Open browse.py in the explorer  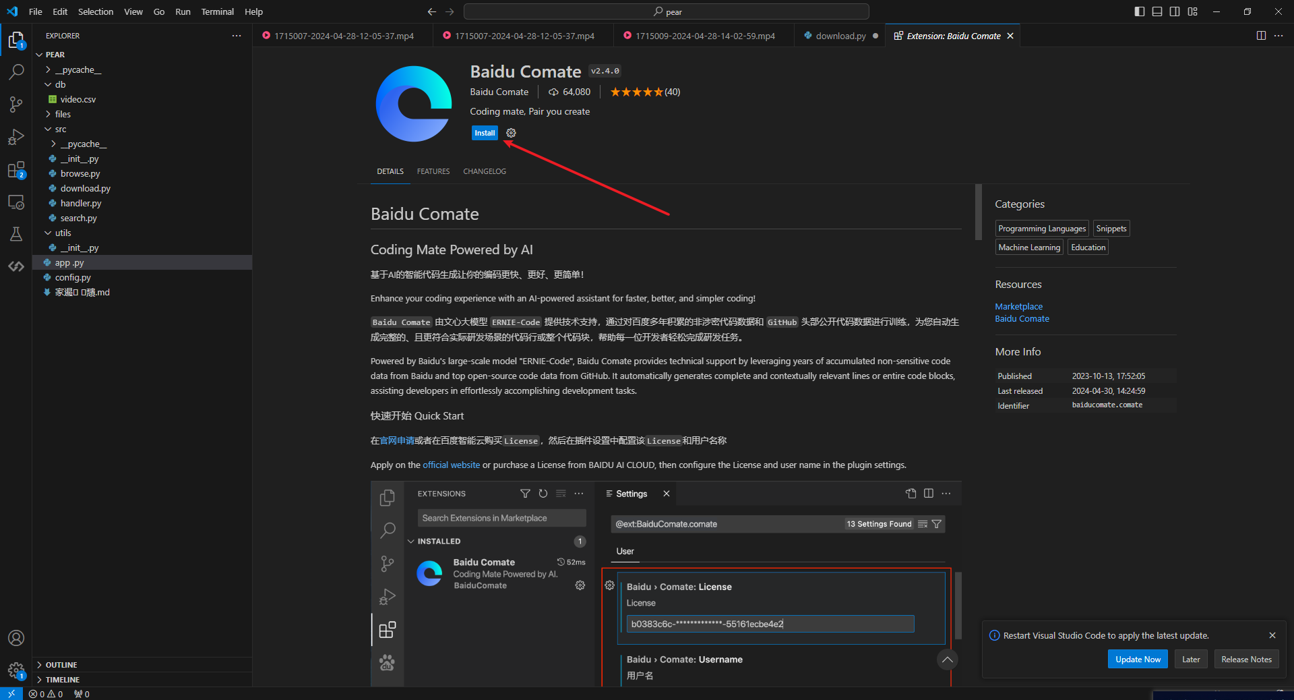point(142,173)
